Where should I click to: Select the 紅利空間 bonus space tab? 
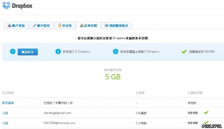89,26
